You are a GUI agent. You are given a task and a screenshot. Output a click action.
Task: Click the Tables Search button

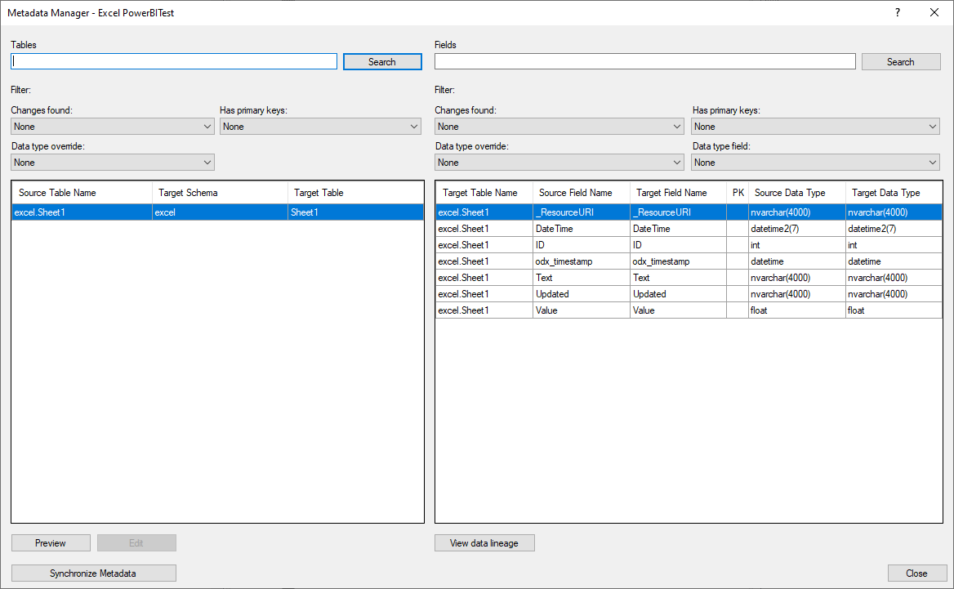coord(382,61)
